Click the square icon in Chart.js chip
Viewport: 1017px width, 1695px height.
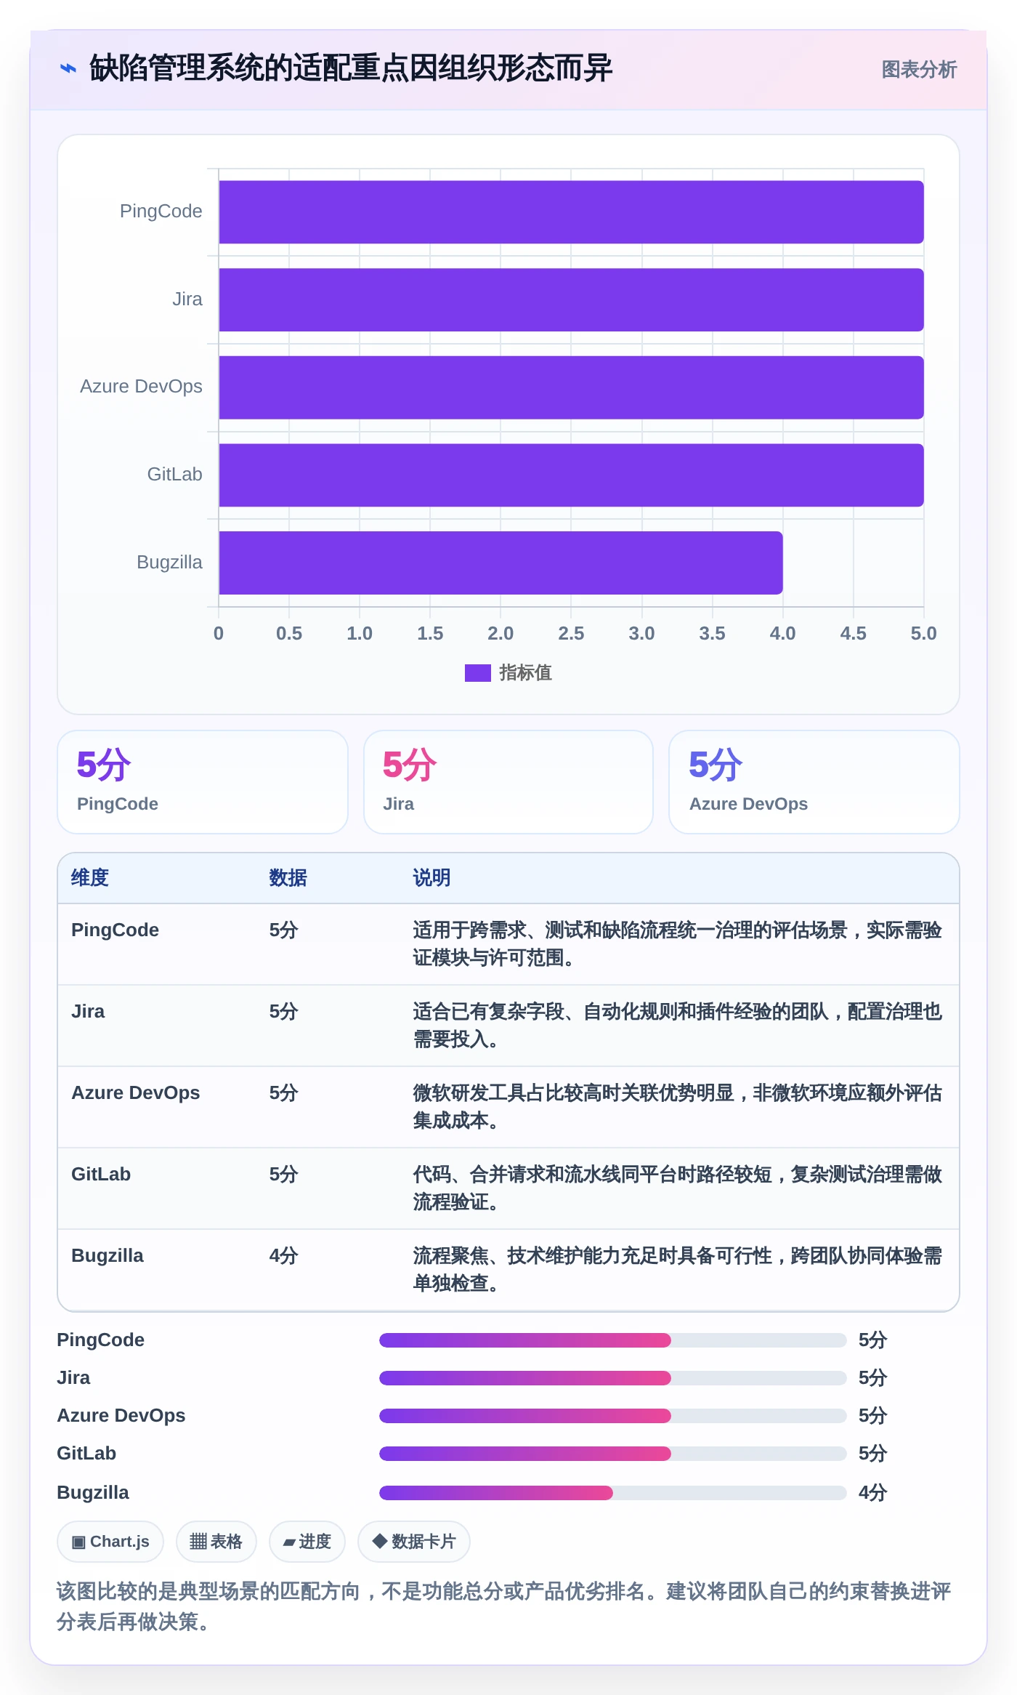click(78, 1542)
